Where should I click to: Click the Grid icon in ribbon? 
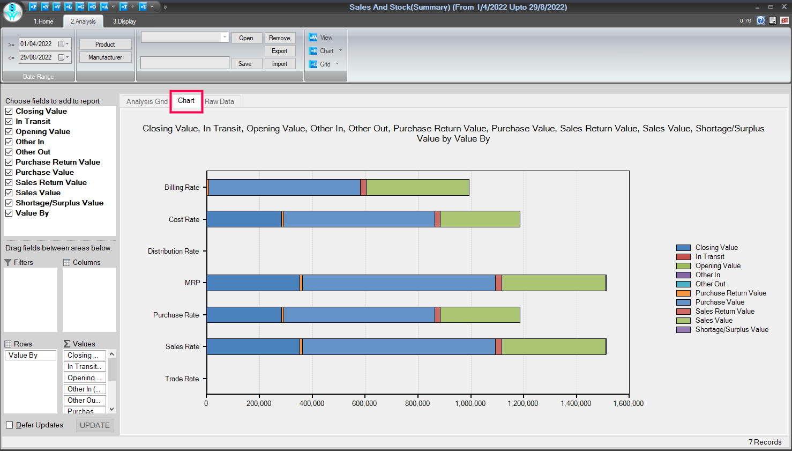coord(313,64)
